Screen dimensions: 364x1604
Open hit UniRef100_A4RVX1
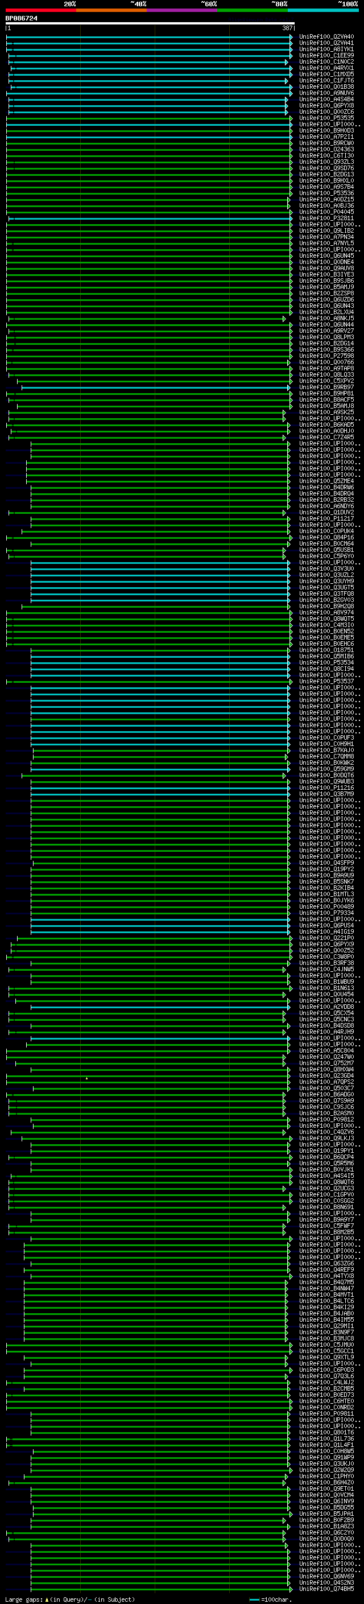pos(326,68)
